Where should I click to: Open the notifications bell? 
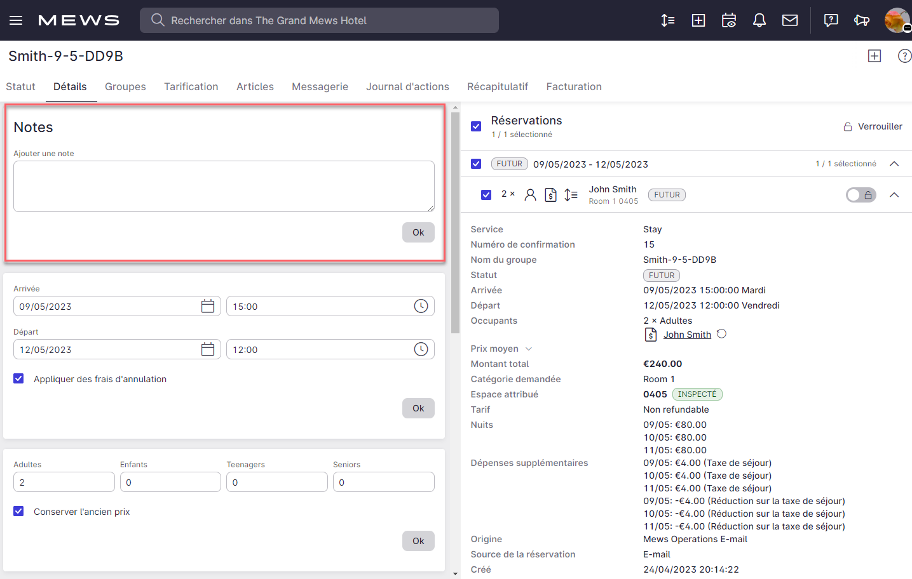(x=759, y=20)
